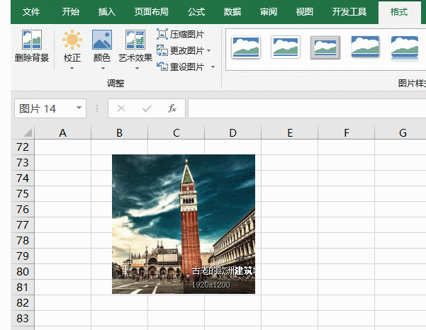
Task: Open the 文件 menu
Action: point(31,12)
